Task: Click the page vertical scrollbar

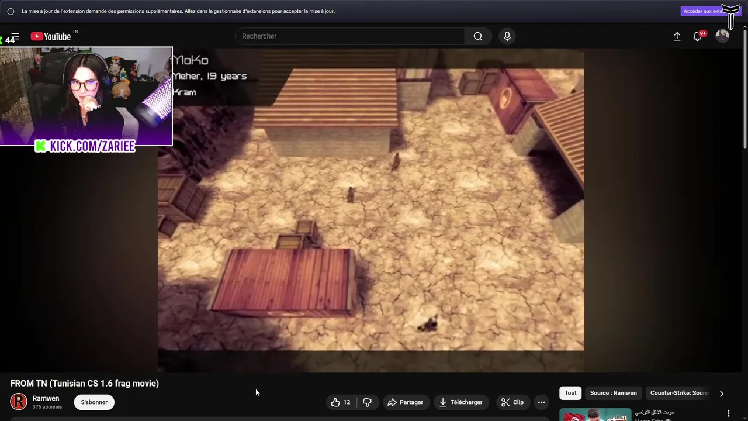Action: (x=744, y=88)
